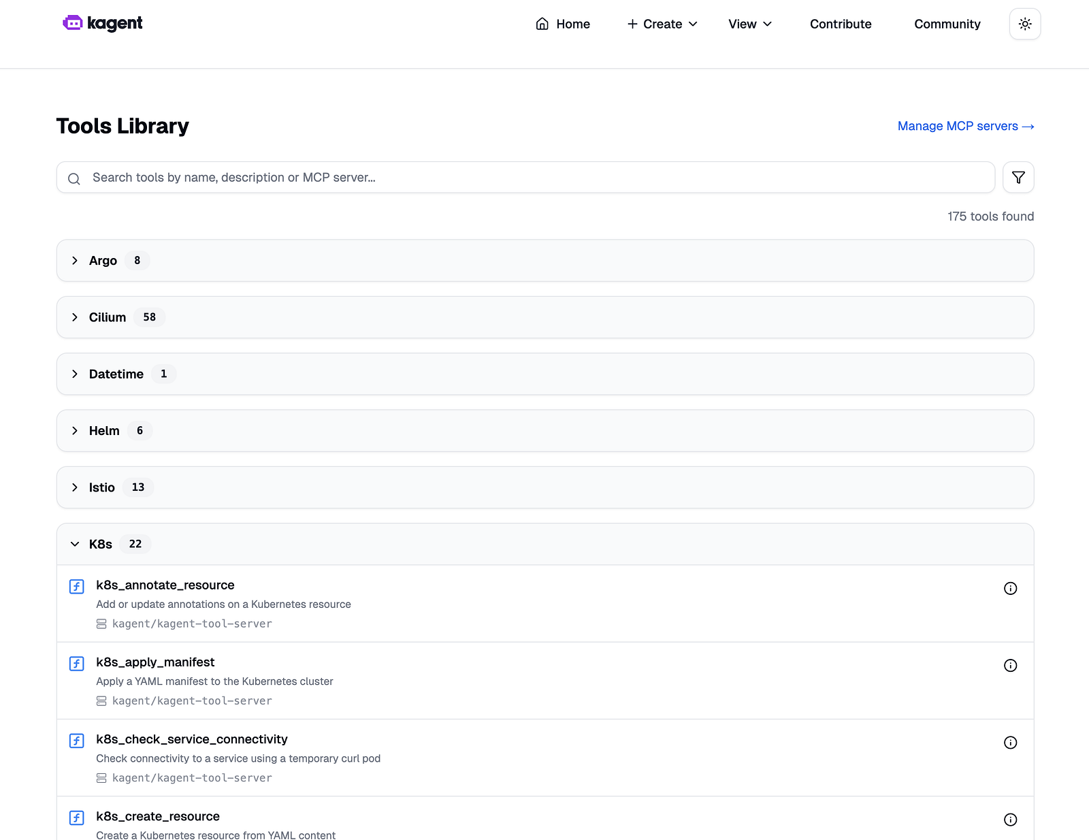Screen dimensions: 1089x840
Task: Open info for k8s_apply_manifest
Action: pyautogui.click(x=1011, y=665)
